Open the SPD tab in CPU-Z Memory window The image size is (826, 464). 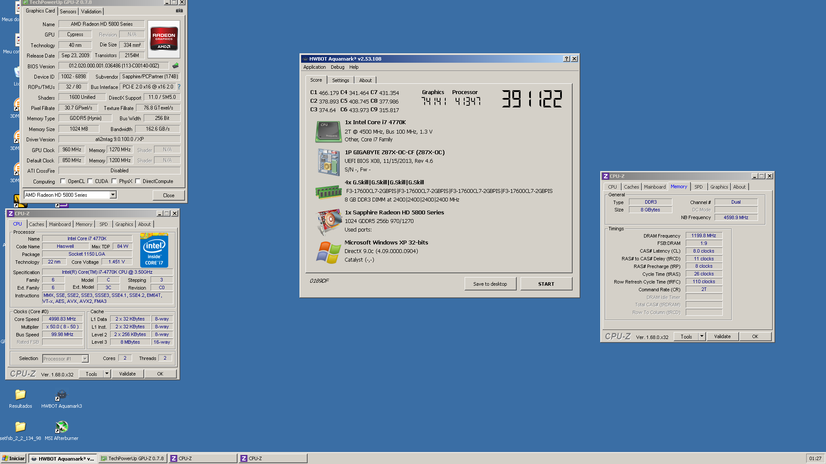click(699, 187)
